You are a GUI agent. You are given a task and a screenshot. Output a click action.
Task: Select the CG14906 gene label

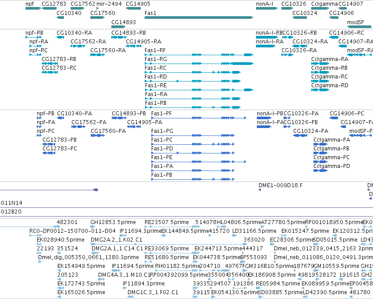tap(341, 13)
